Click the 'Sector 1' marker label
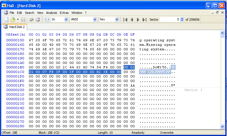This screenshot has height=136, width=227. (x=193, y=90)
